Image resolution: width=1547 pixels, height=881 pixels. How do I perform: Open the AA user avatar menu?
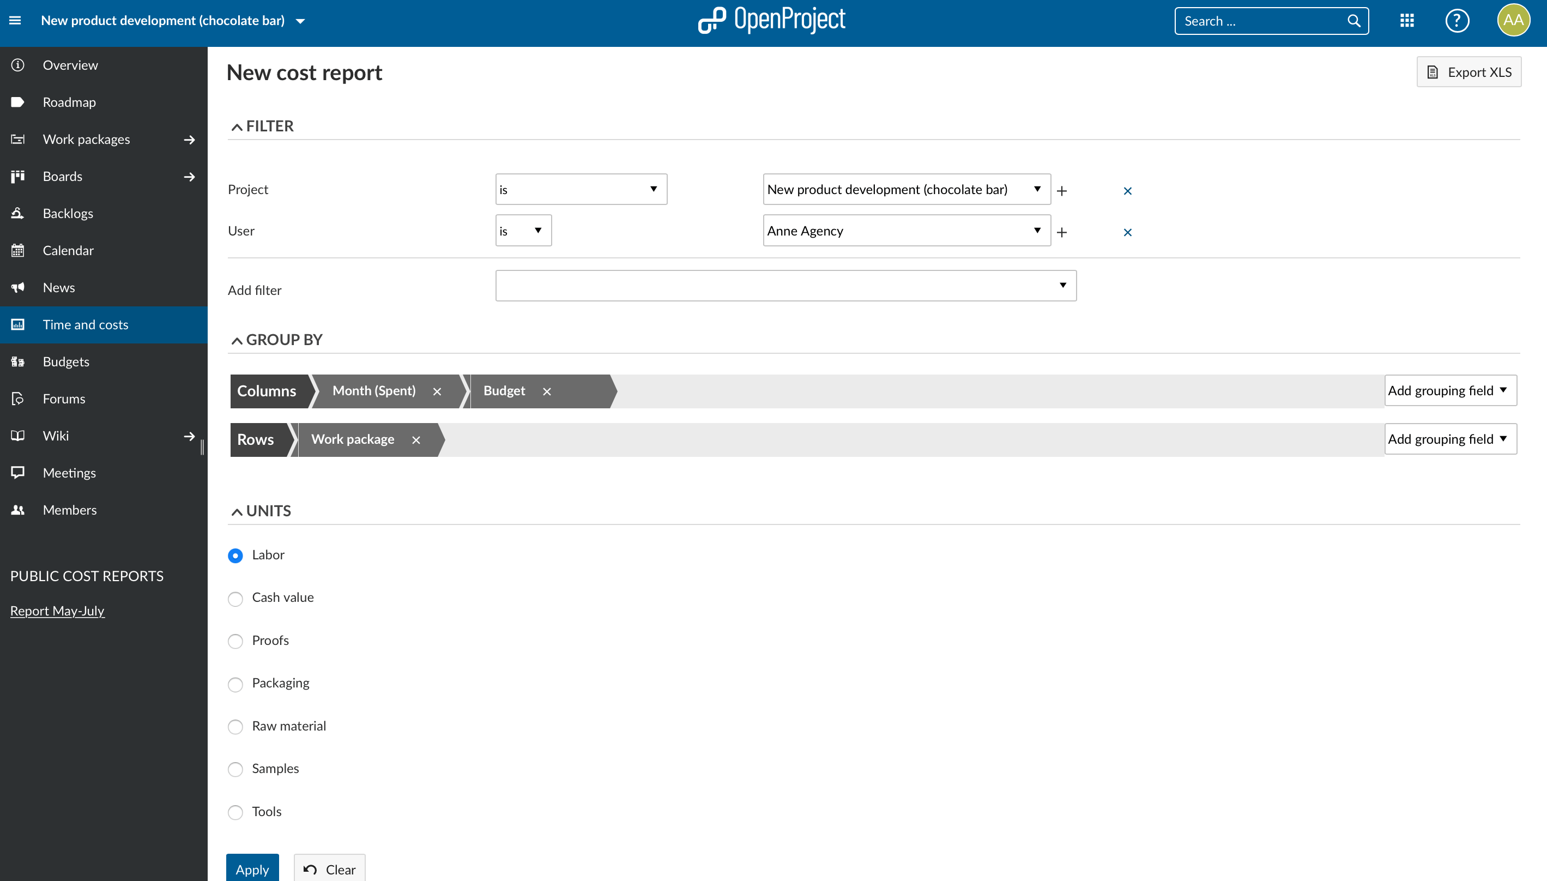tap(1513, 21)
